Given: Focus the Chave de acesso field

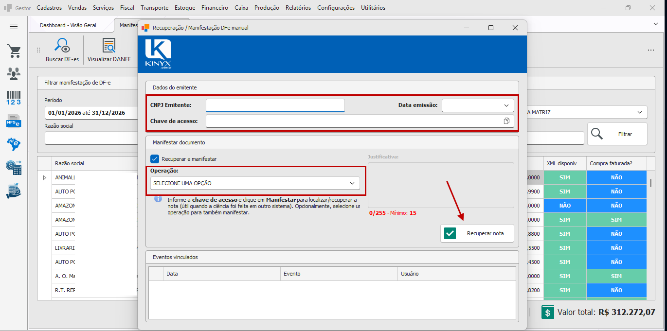Looking at the screenshot, I should click(360, 121).
